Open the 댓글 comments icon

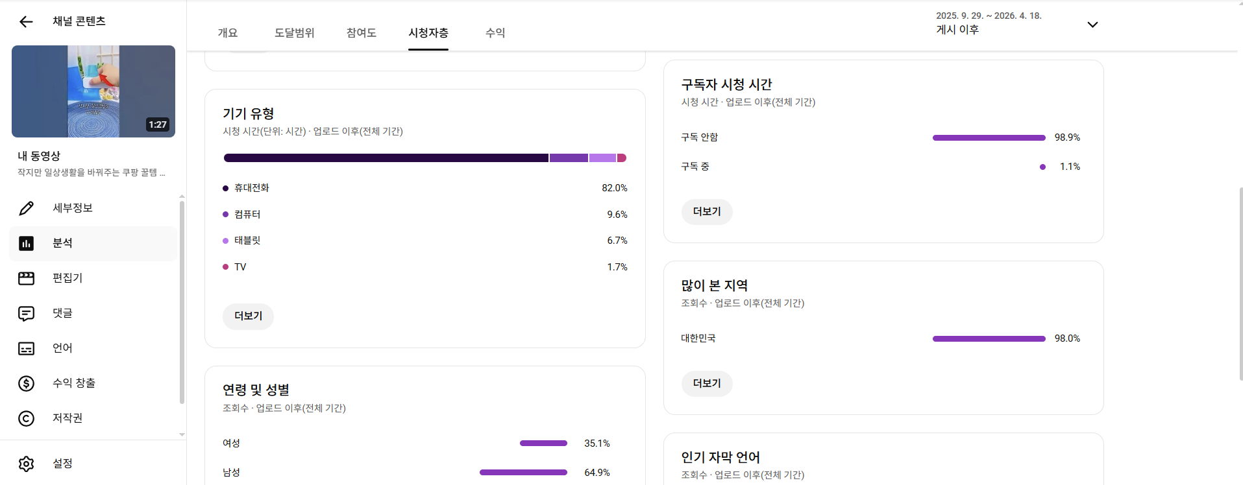pyautogui.click(x=26, y=313)
